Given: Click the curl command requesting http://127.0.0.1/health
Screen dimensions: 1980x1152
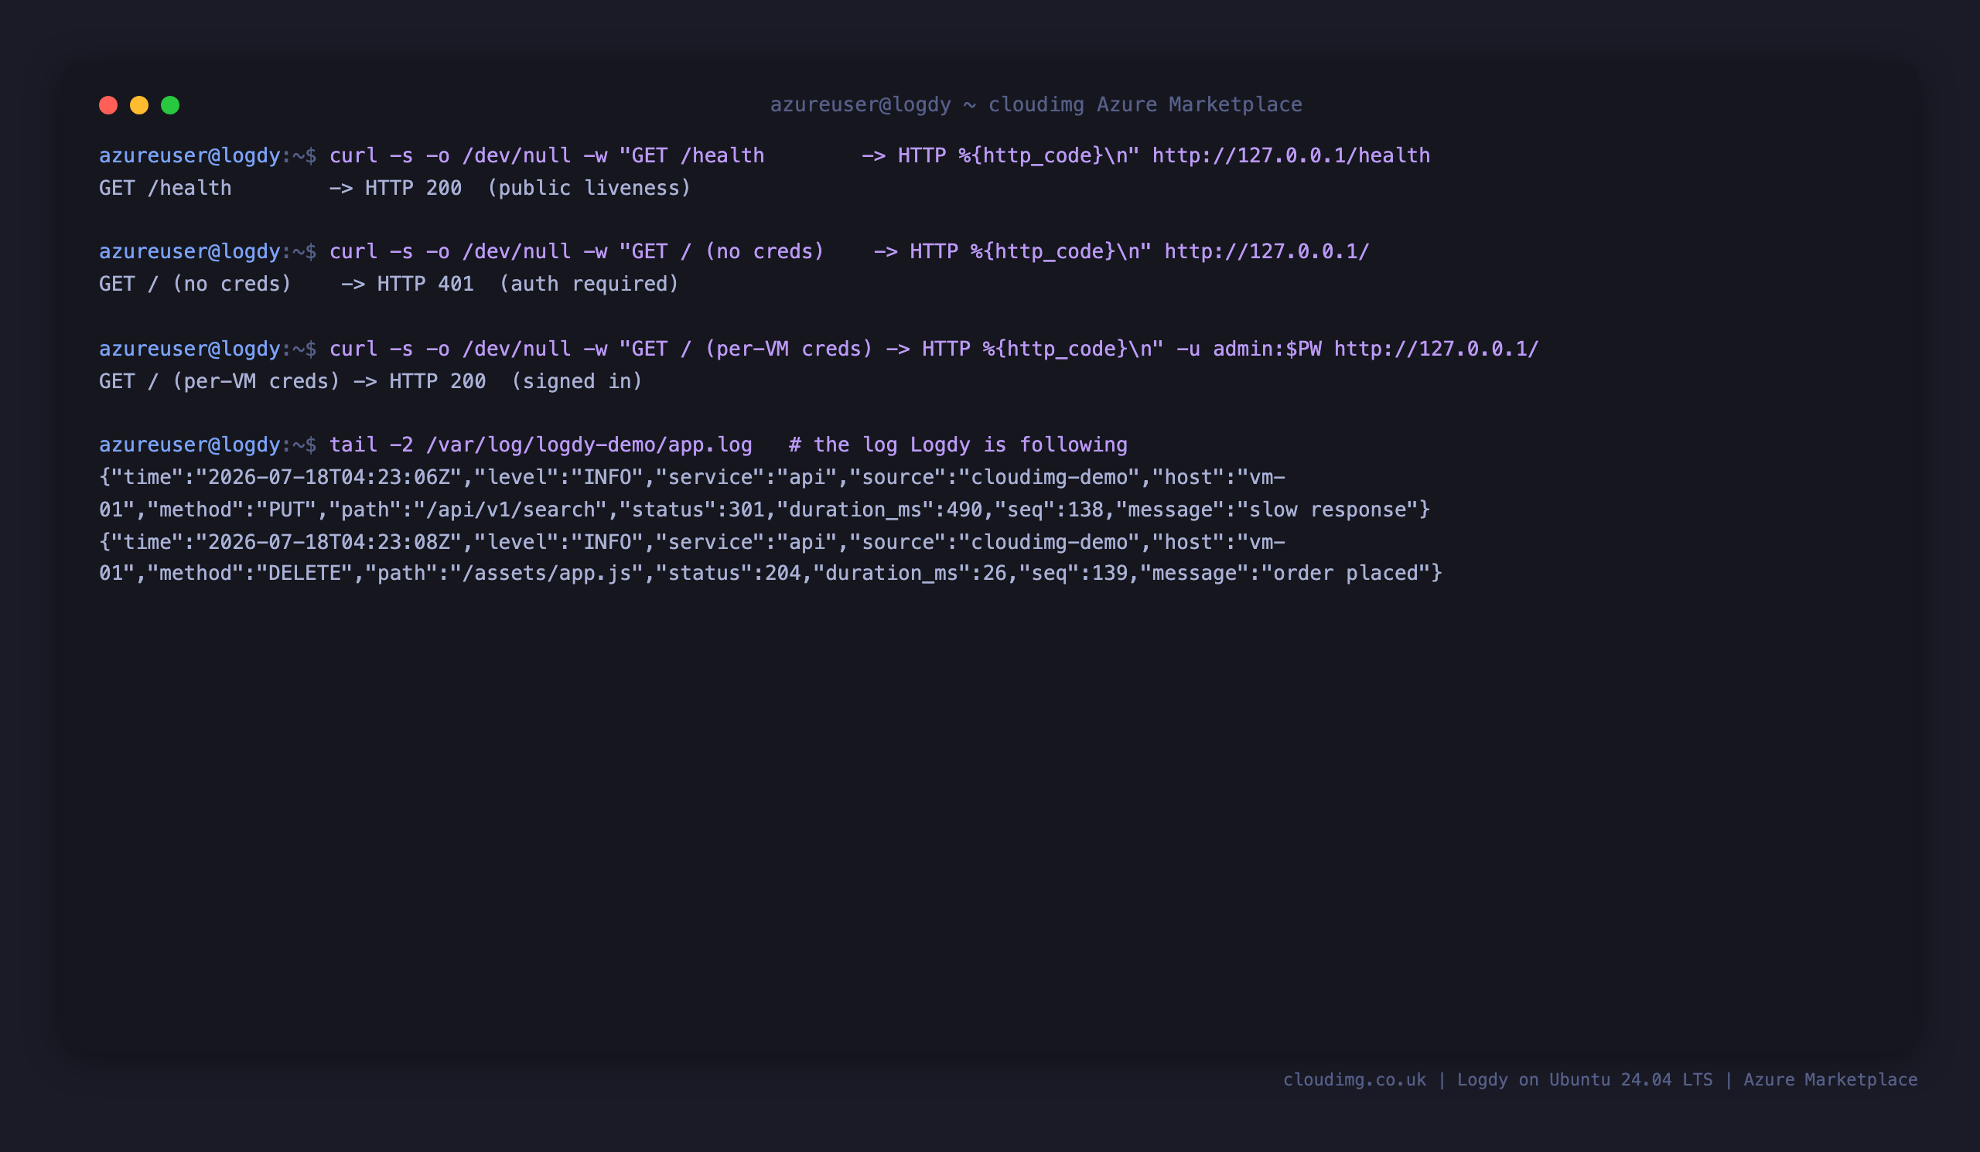Looking at the screenshot, I should pos(879,155).
